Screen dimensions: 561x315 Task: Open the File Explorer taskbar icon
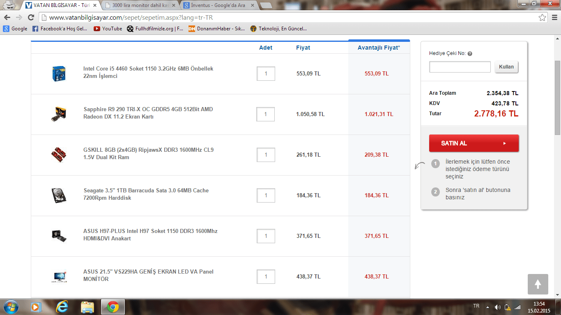(x=87, y=307)
